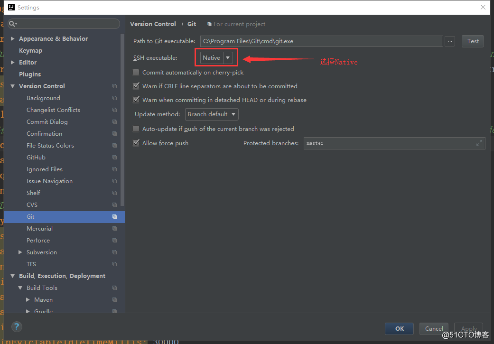Click project-level icon beside Maven row
This screenshot has width=494, height=344.
(x=114, y=299)
